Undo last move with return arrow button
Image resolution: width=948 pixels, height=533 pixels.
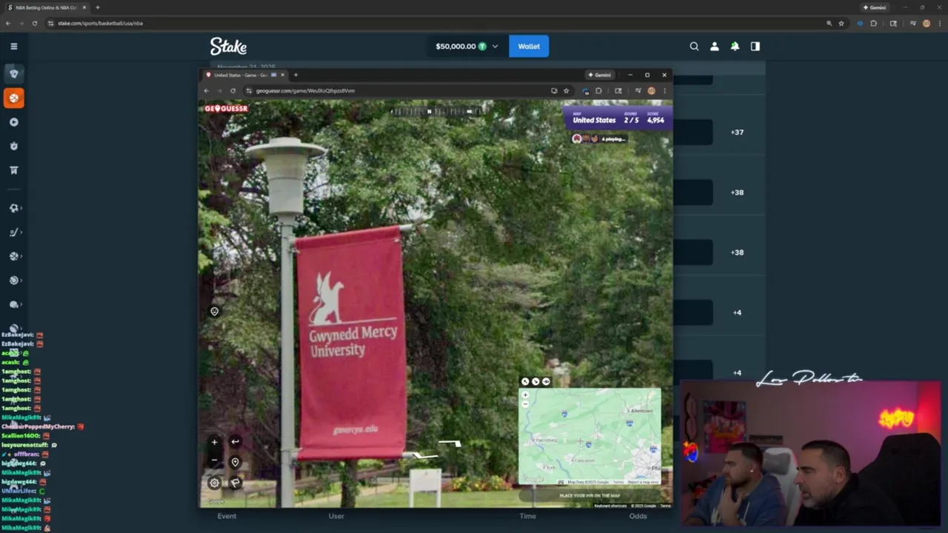point(235,442)
